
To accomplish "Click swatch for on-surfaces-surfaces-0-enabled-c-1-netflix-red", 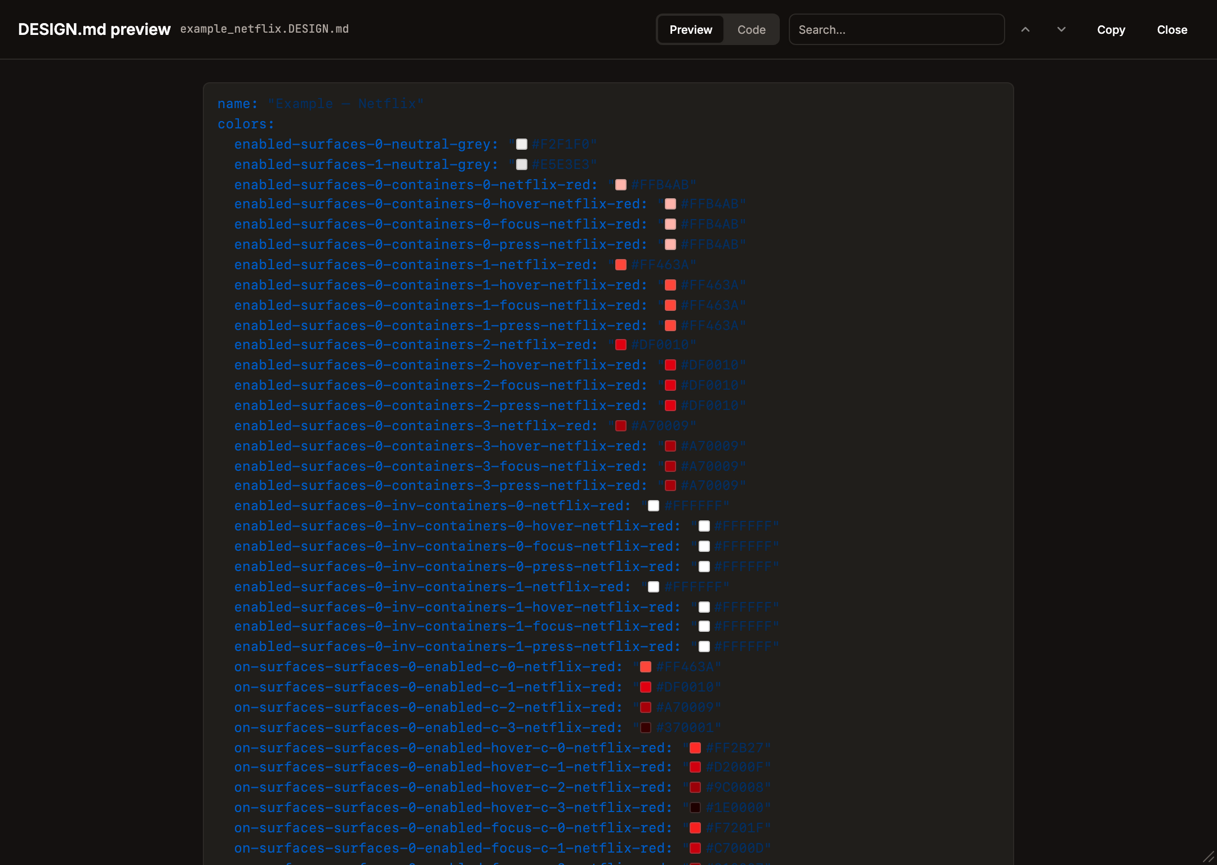I will coord(646,688).
